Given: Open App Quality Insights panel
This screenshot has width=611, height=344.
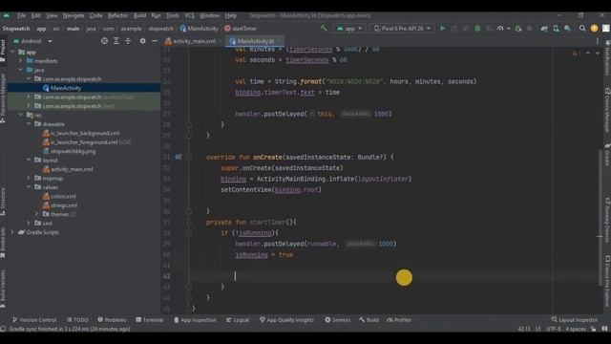Looking at the screenshot, I should point(286,320).
